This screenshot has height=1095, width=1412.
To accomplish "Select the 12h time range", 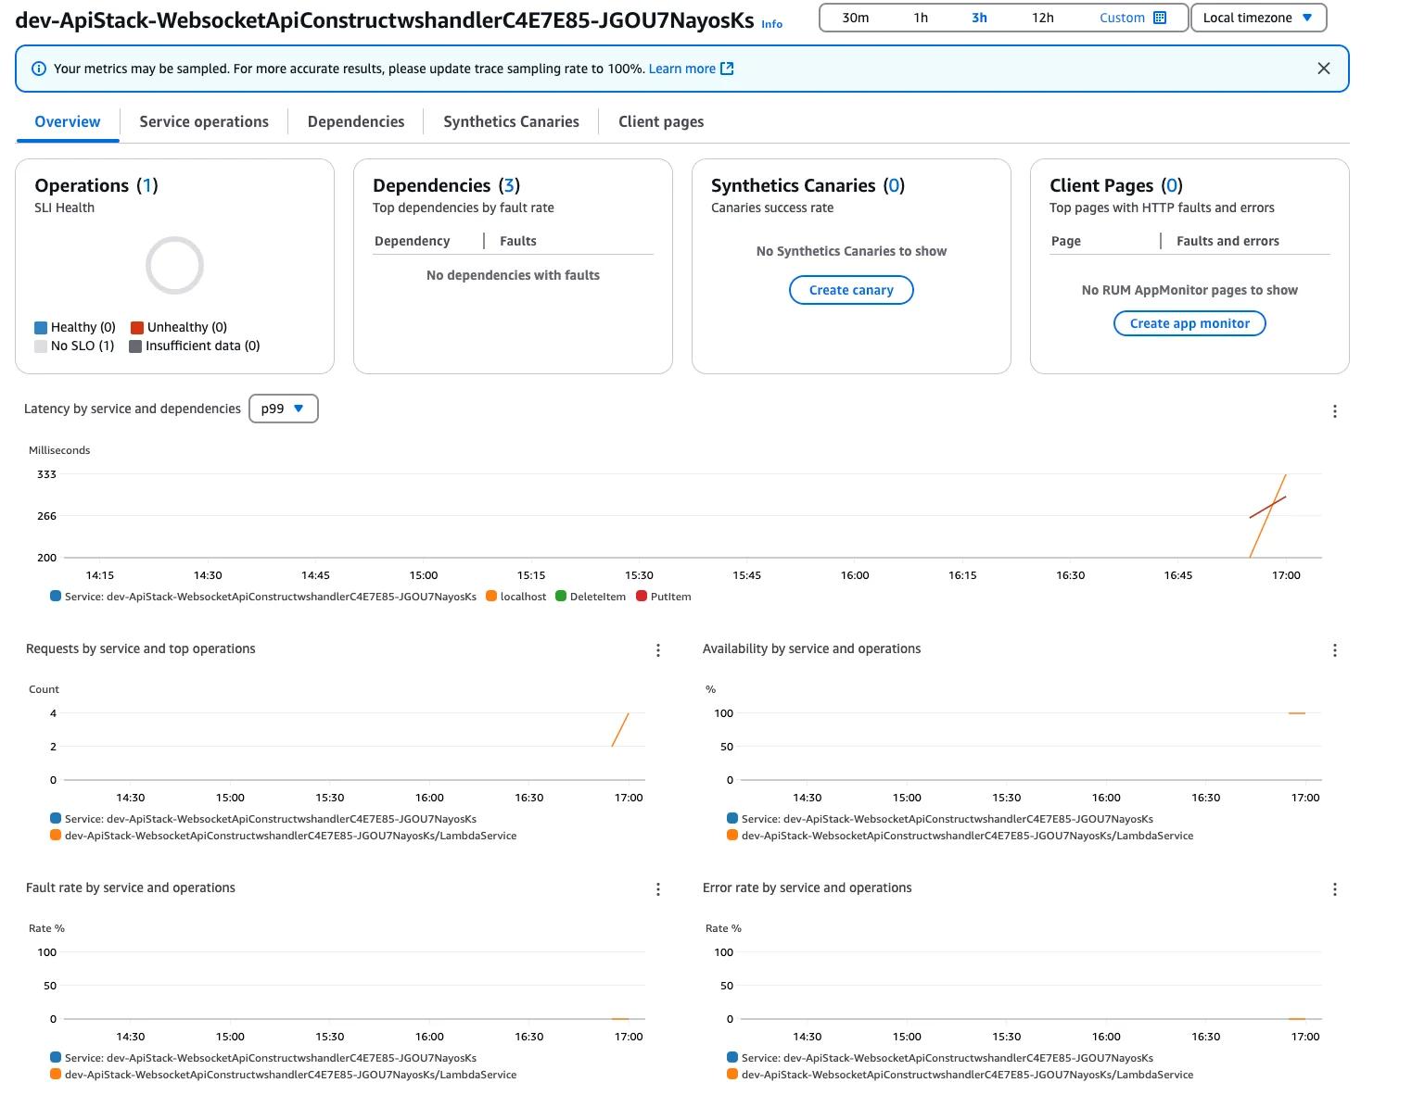I will 1042,18.
